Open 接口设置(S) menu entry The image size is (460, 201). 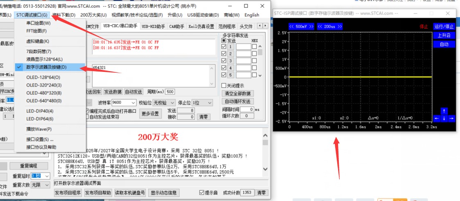(x=50, y=139)
